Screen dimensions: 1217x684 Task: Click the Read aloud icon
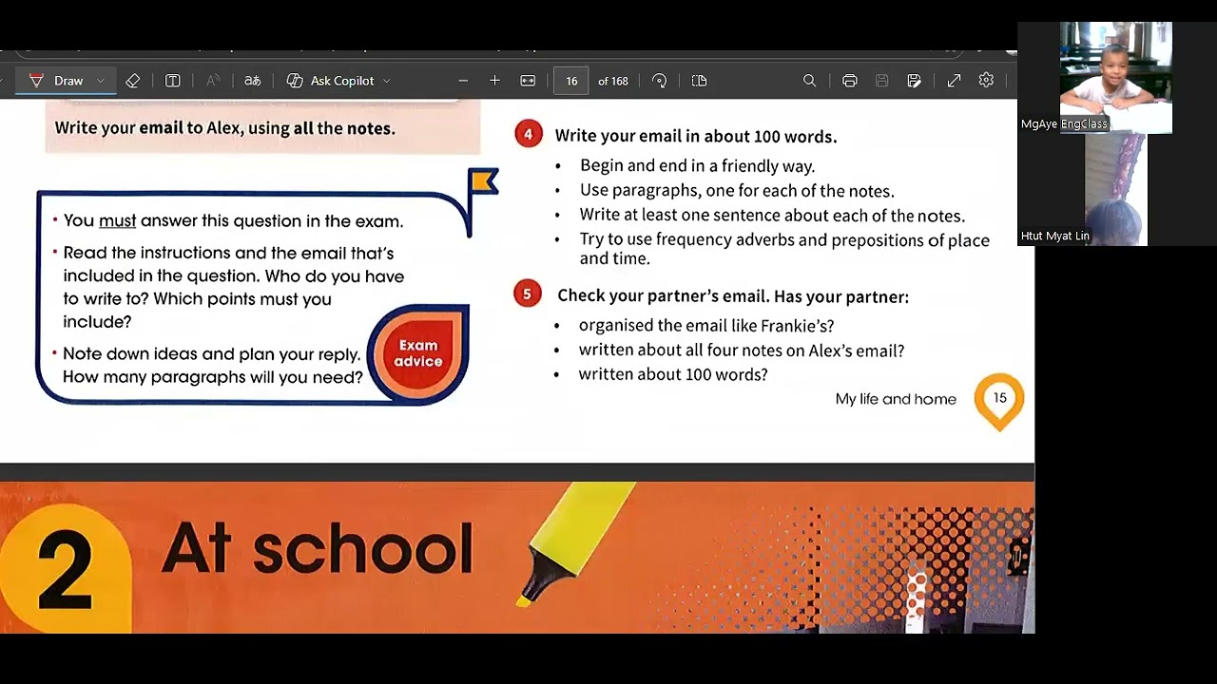[x=213, y=81]
